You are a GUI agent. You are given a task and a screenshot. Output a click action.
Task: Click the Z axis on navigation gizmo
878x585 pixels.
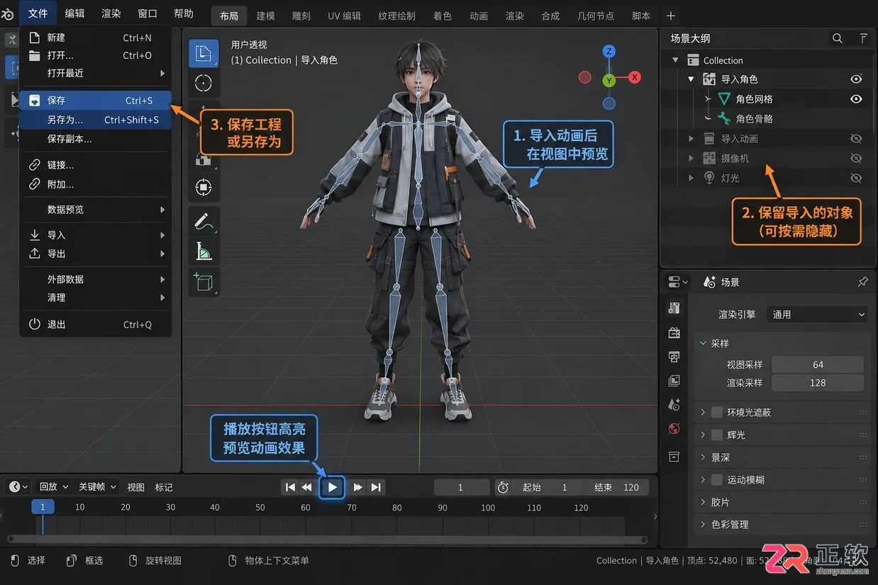[x=609, y=51]
